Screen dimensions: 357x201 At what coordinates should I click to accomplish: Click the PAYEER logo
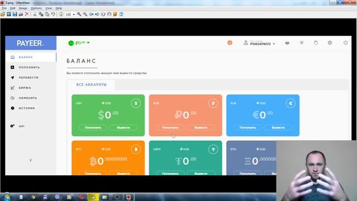coord(30,43)
